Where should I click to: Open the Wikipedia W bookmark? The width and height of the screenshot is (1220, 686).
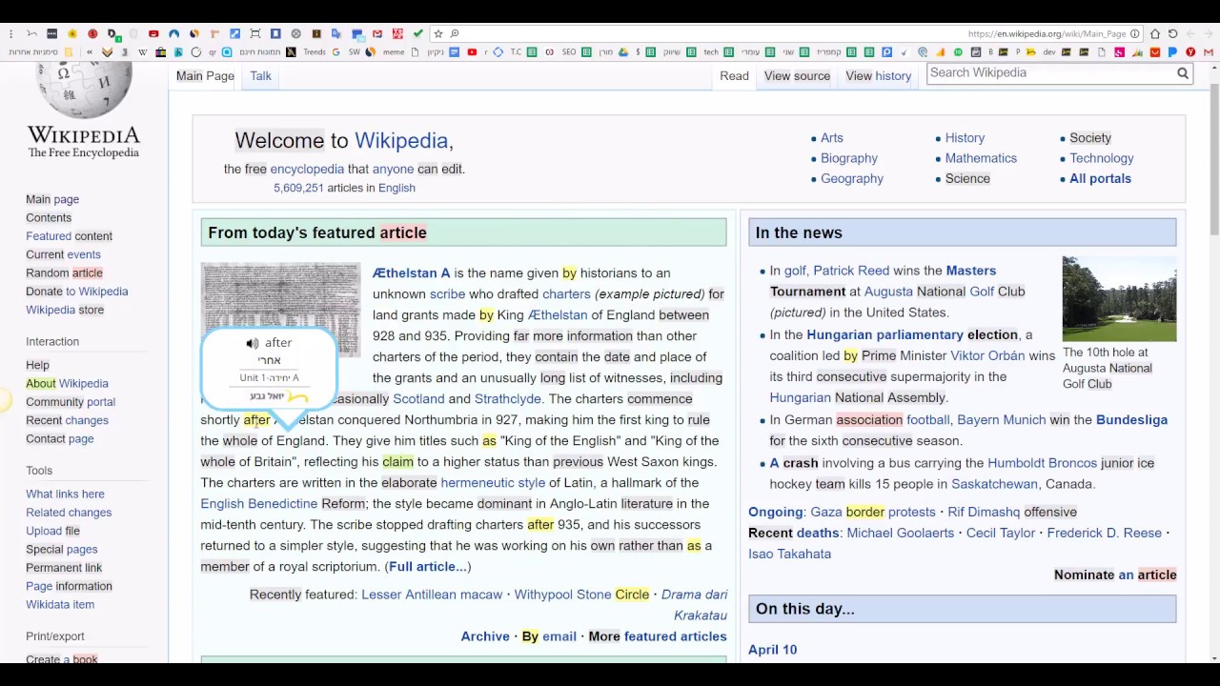pyautogui.click(x=143, y=52)
